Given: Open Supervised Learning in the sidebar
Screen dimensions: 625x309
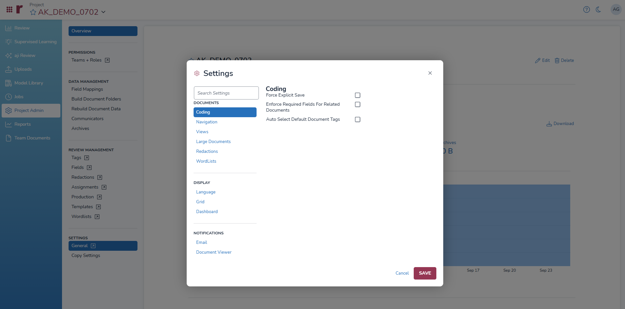Looking at the screenshot, I should pyautogui.click(x=35, y=42).
